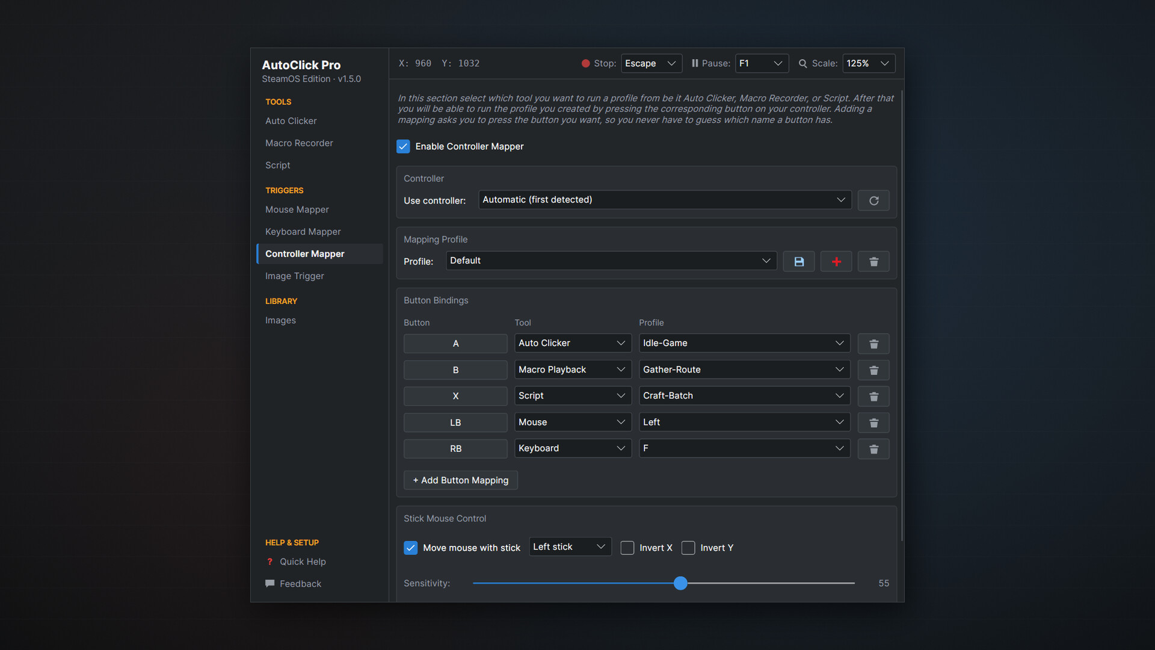Change the Auto Clicker tool dropdown
Image resolution: width=1155 pixels, height=650 pixels.
(x=573, y=343)
